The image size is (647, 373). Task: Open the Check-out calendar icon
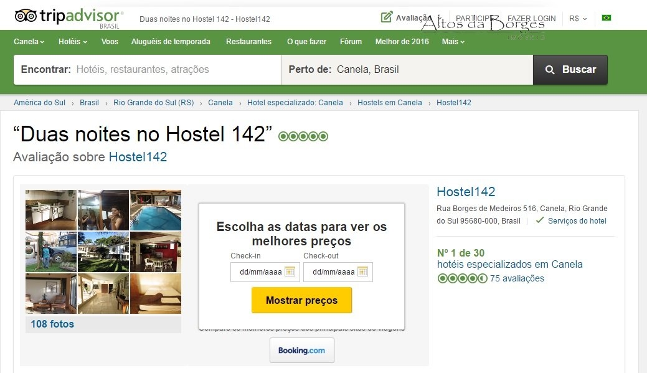point(362,272)
